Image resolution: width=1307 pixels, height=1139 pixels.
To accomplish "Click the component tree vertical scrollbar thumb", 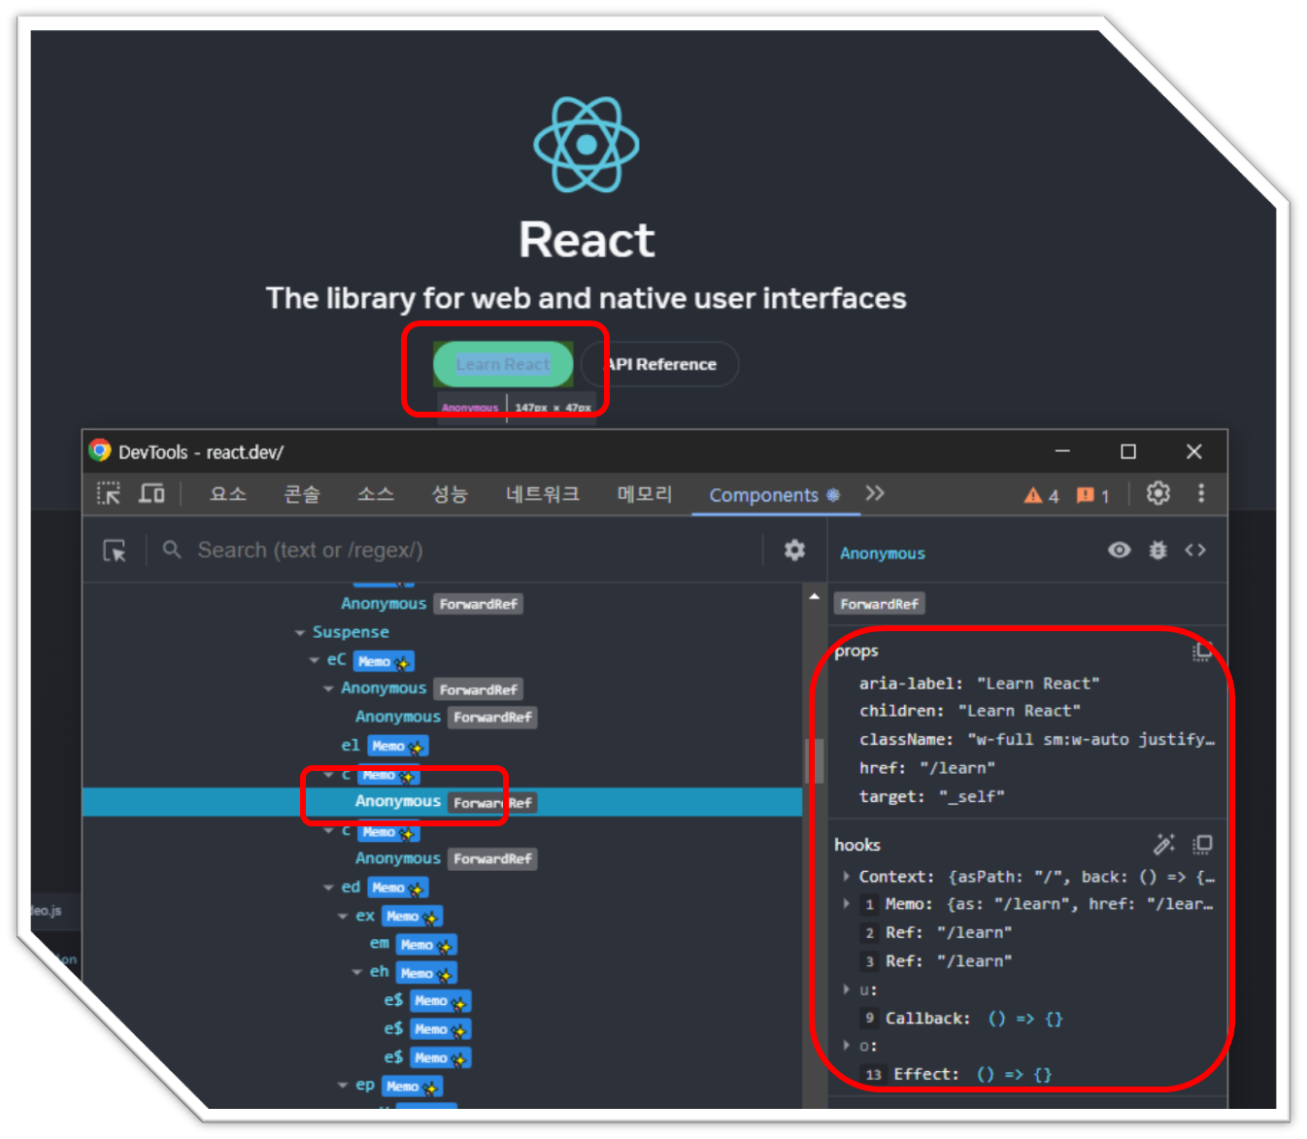I will (814, 760).
